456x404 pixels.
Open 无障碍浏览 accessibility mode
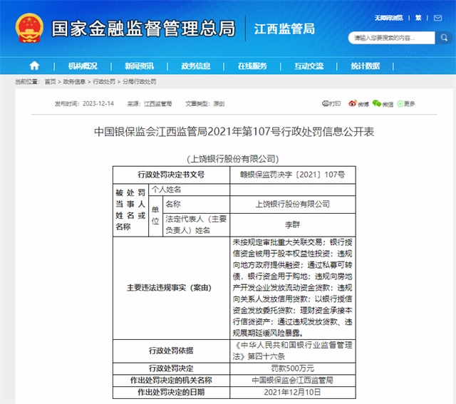(388, 18)
